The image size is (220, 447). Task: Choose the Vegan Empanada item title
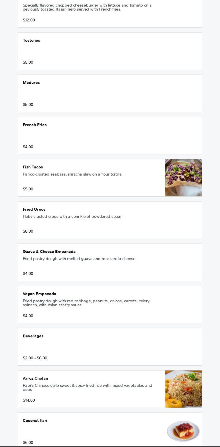pos(39,294)
